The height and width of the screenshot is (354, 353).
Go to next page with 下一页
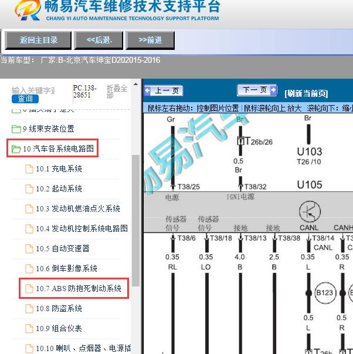point(257,90)
